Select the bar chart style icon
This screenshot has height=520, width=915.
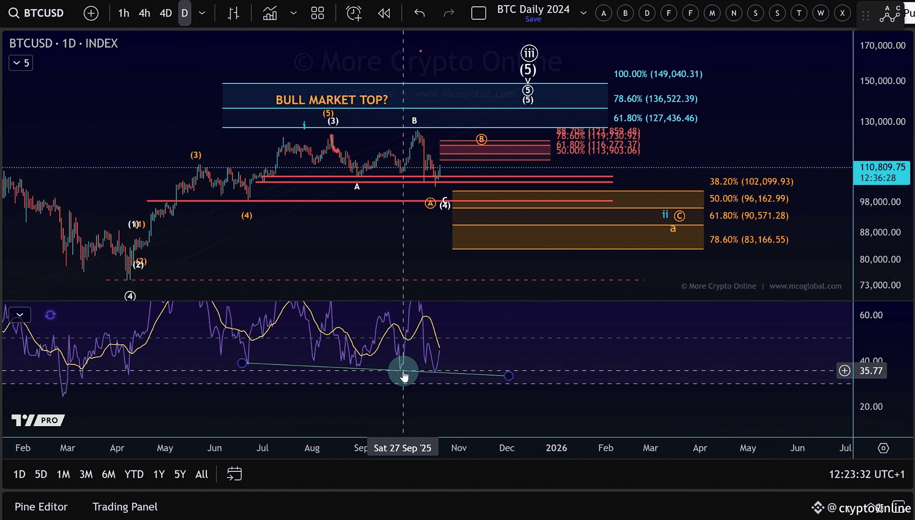233,13
